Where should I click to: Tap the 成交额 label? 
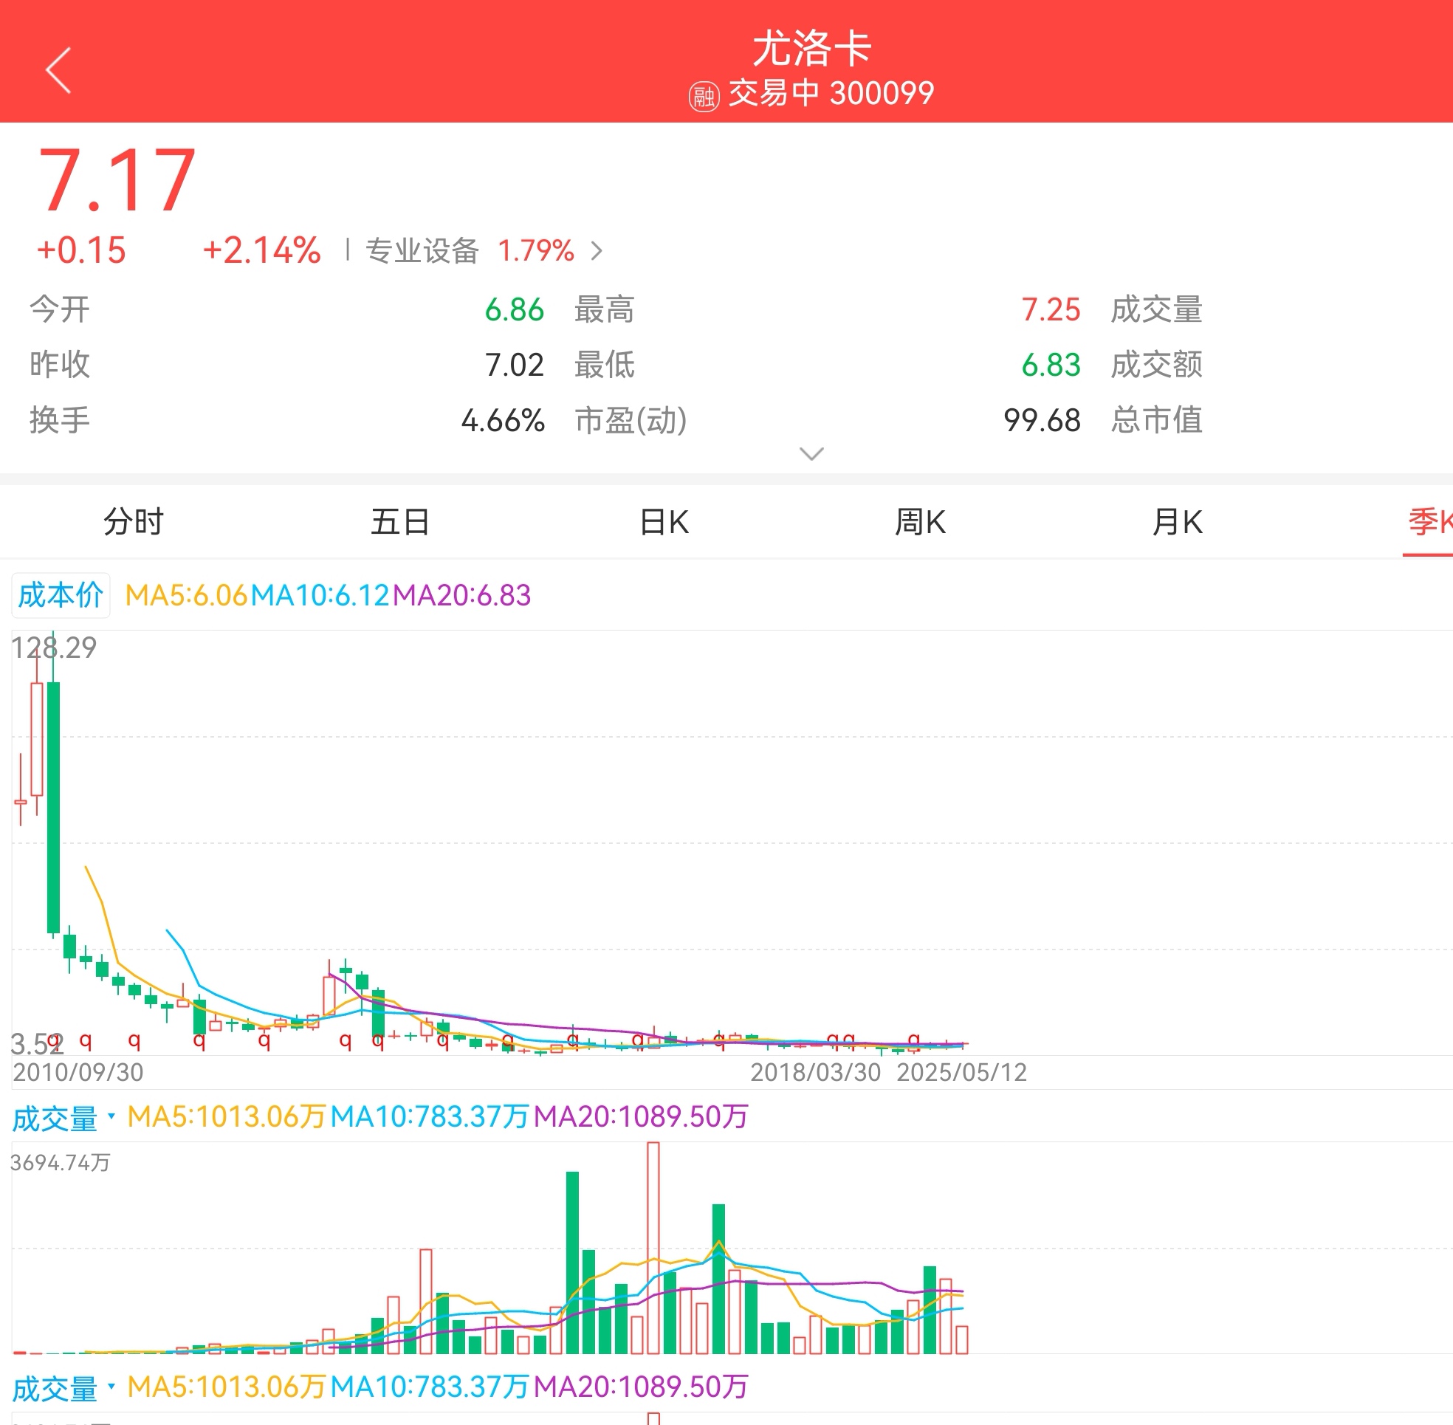click(x=1156, y=365)
